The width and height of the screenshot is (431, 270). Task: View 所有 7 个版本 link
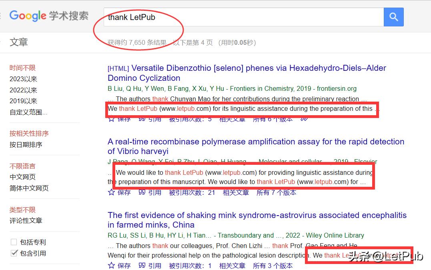point(276,192)
